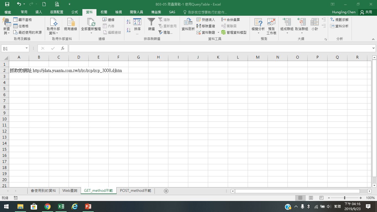Click Refresh All (全部重新整理) icon
377x212 pixels.
coord(91,22)
